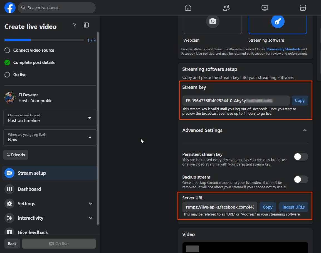
Task: Click the Friends audience button
Action: coord(16,155)
